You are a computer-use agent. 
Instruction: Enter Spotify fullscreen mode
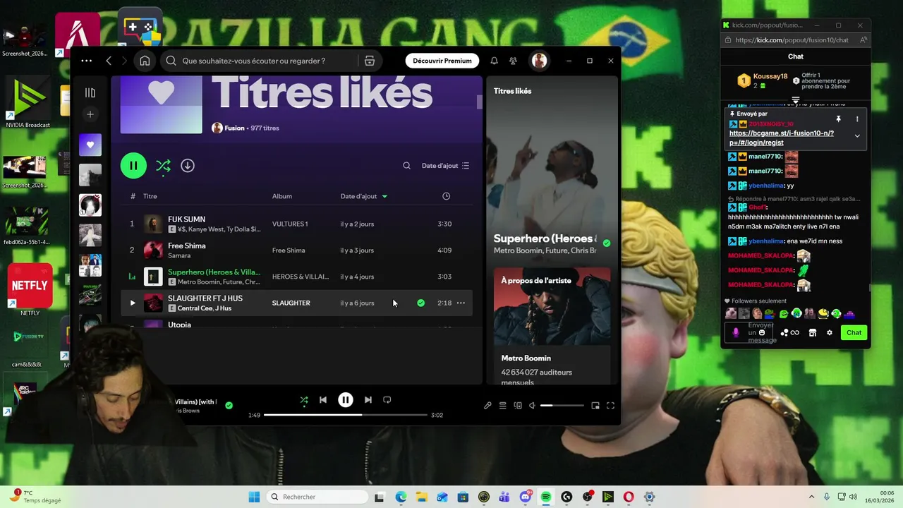click(610, 406)
